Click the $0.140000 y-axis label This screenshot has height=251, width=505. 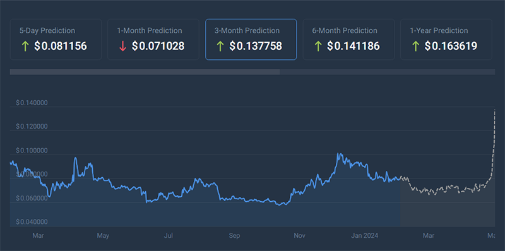click(32, 103)
